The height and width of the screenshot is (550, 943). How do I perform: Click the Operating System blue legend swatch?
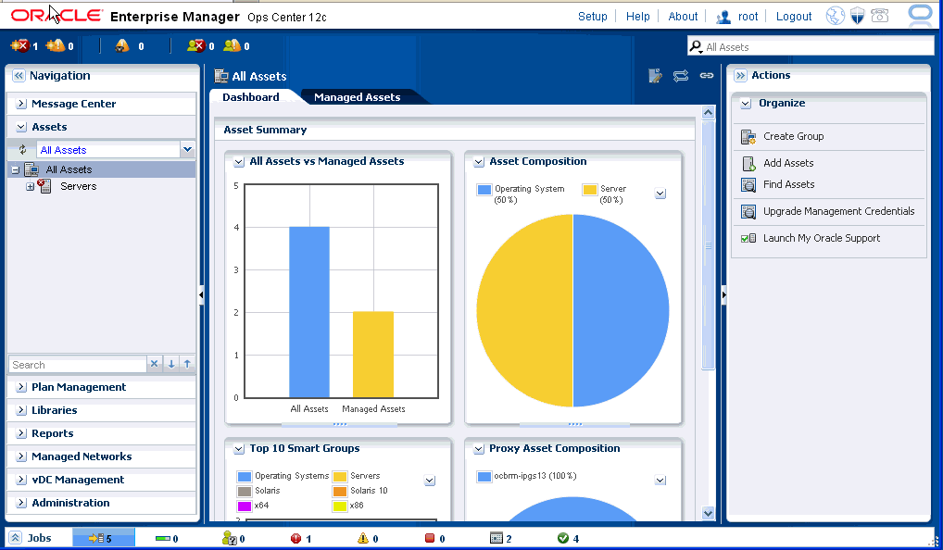[x=484, y=190]
